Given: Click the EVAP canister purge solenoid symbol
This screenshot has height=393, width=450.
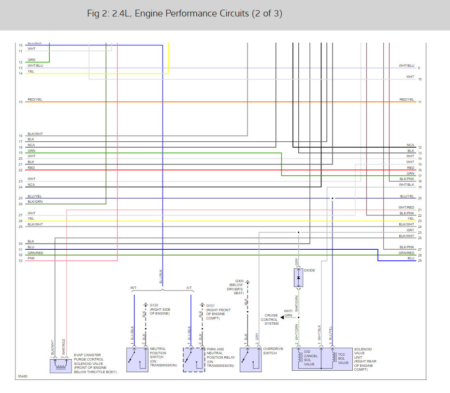Looking at the screenshot, I should (x=61, y=365).
